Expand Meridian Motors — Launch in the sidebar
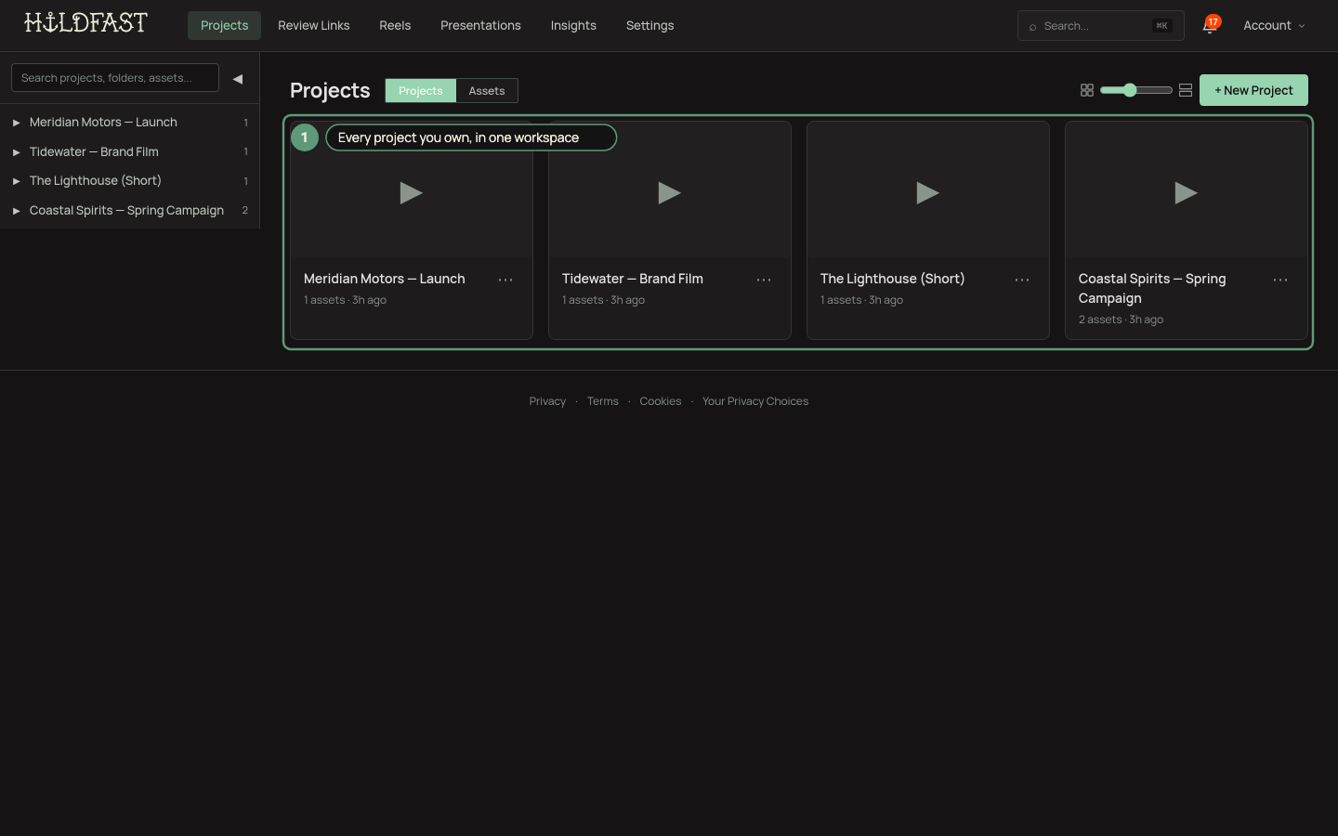The height and width of the screenshot is (836, 1338). click(x=16, y=123)
